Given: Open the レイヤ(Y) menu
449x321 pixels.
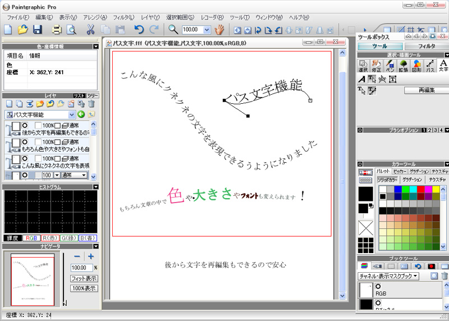Looking at the screenshot, I should tap(150, 17).
